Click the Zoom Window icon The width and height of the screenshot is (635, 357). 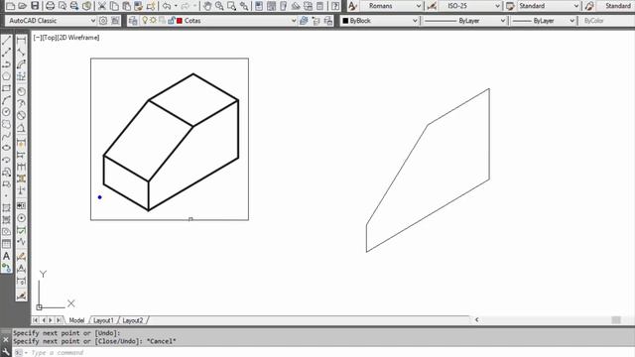tap(231, 6)
